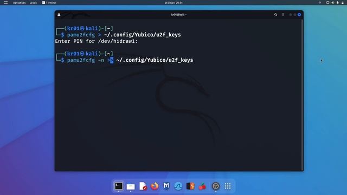The height and width of the screenshot is (195, 347).
Task: Open the terminal search (magnifier) icon
Action: [275, 15]
